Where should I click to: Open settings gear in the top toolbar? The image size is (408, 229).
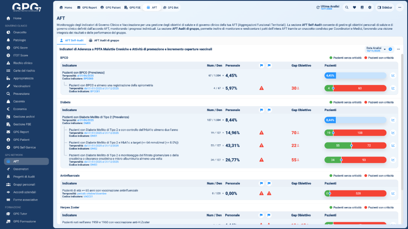[x=370, y=7]
